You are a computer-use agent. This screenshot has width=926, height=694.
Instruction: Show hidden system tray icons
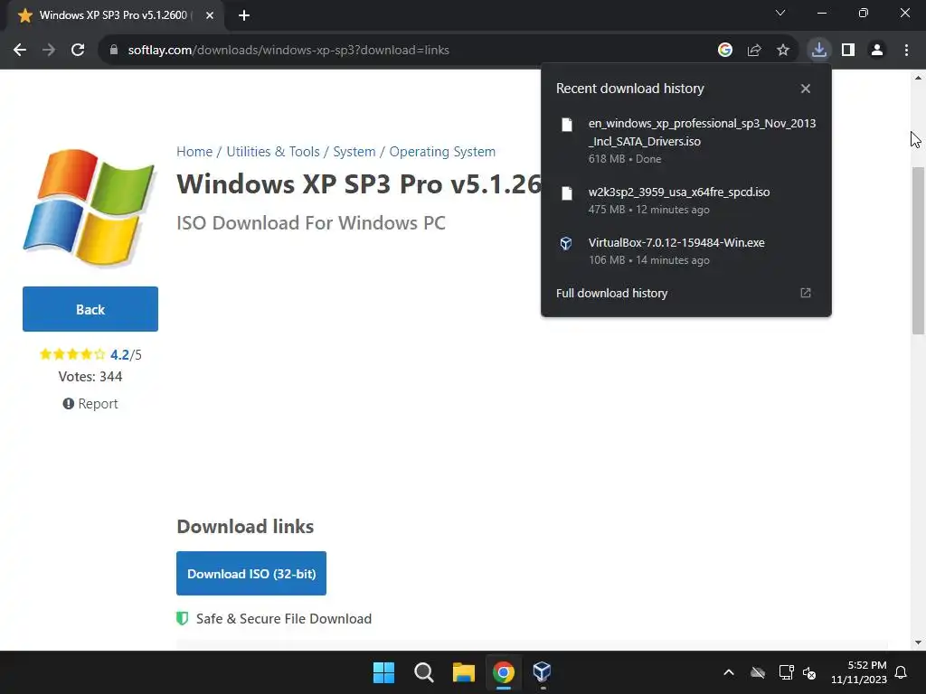click(729, 672)
